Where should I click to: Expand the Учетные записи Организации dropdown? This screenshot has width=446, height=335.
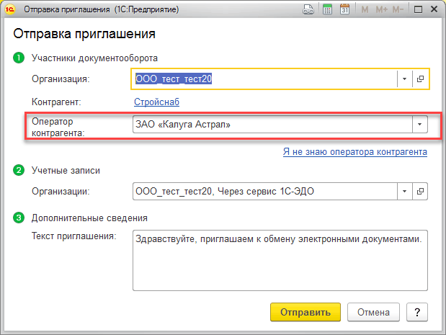pyautogui.click(x=404, y=191)
